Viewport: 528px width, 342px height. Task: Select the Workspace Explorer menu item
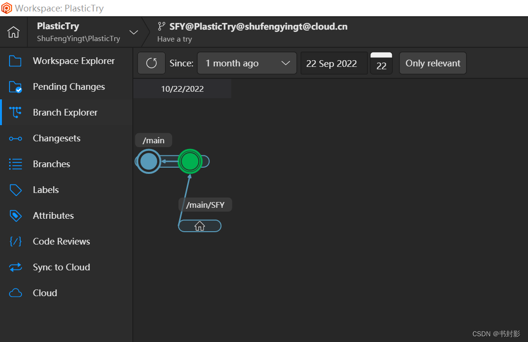coord(67,61)
